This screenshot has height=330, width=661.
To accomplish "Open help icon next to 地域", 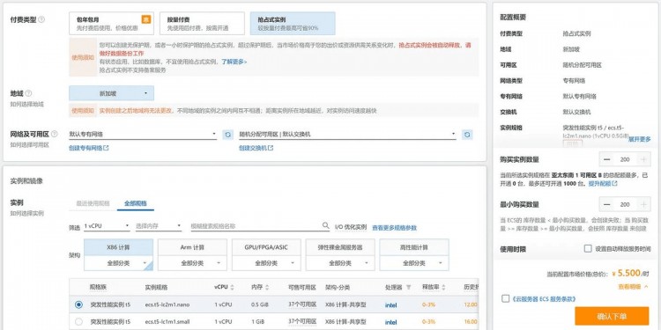I will coord(28,93).
